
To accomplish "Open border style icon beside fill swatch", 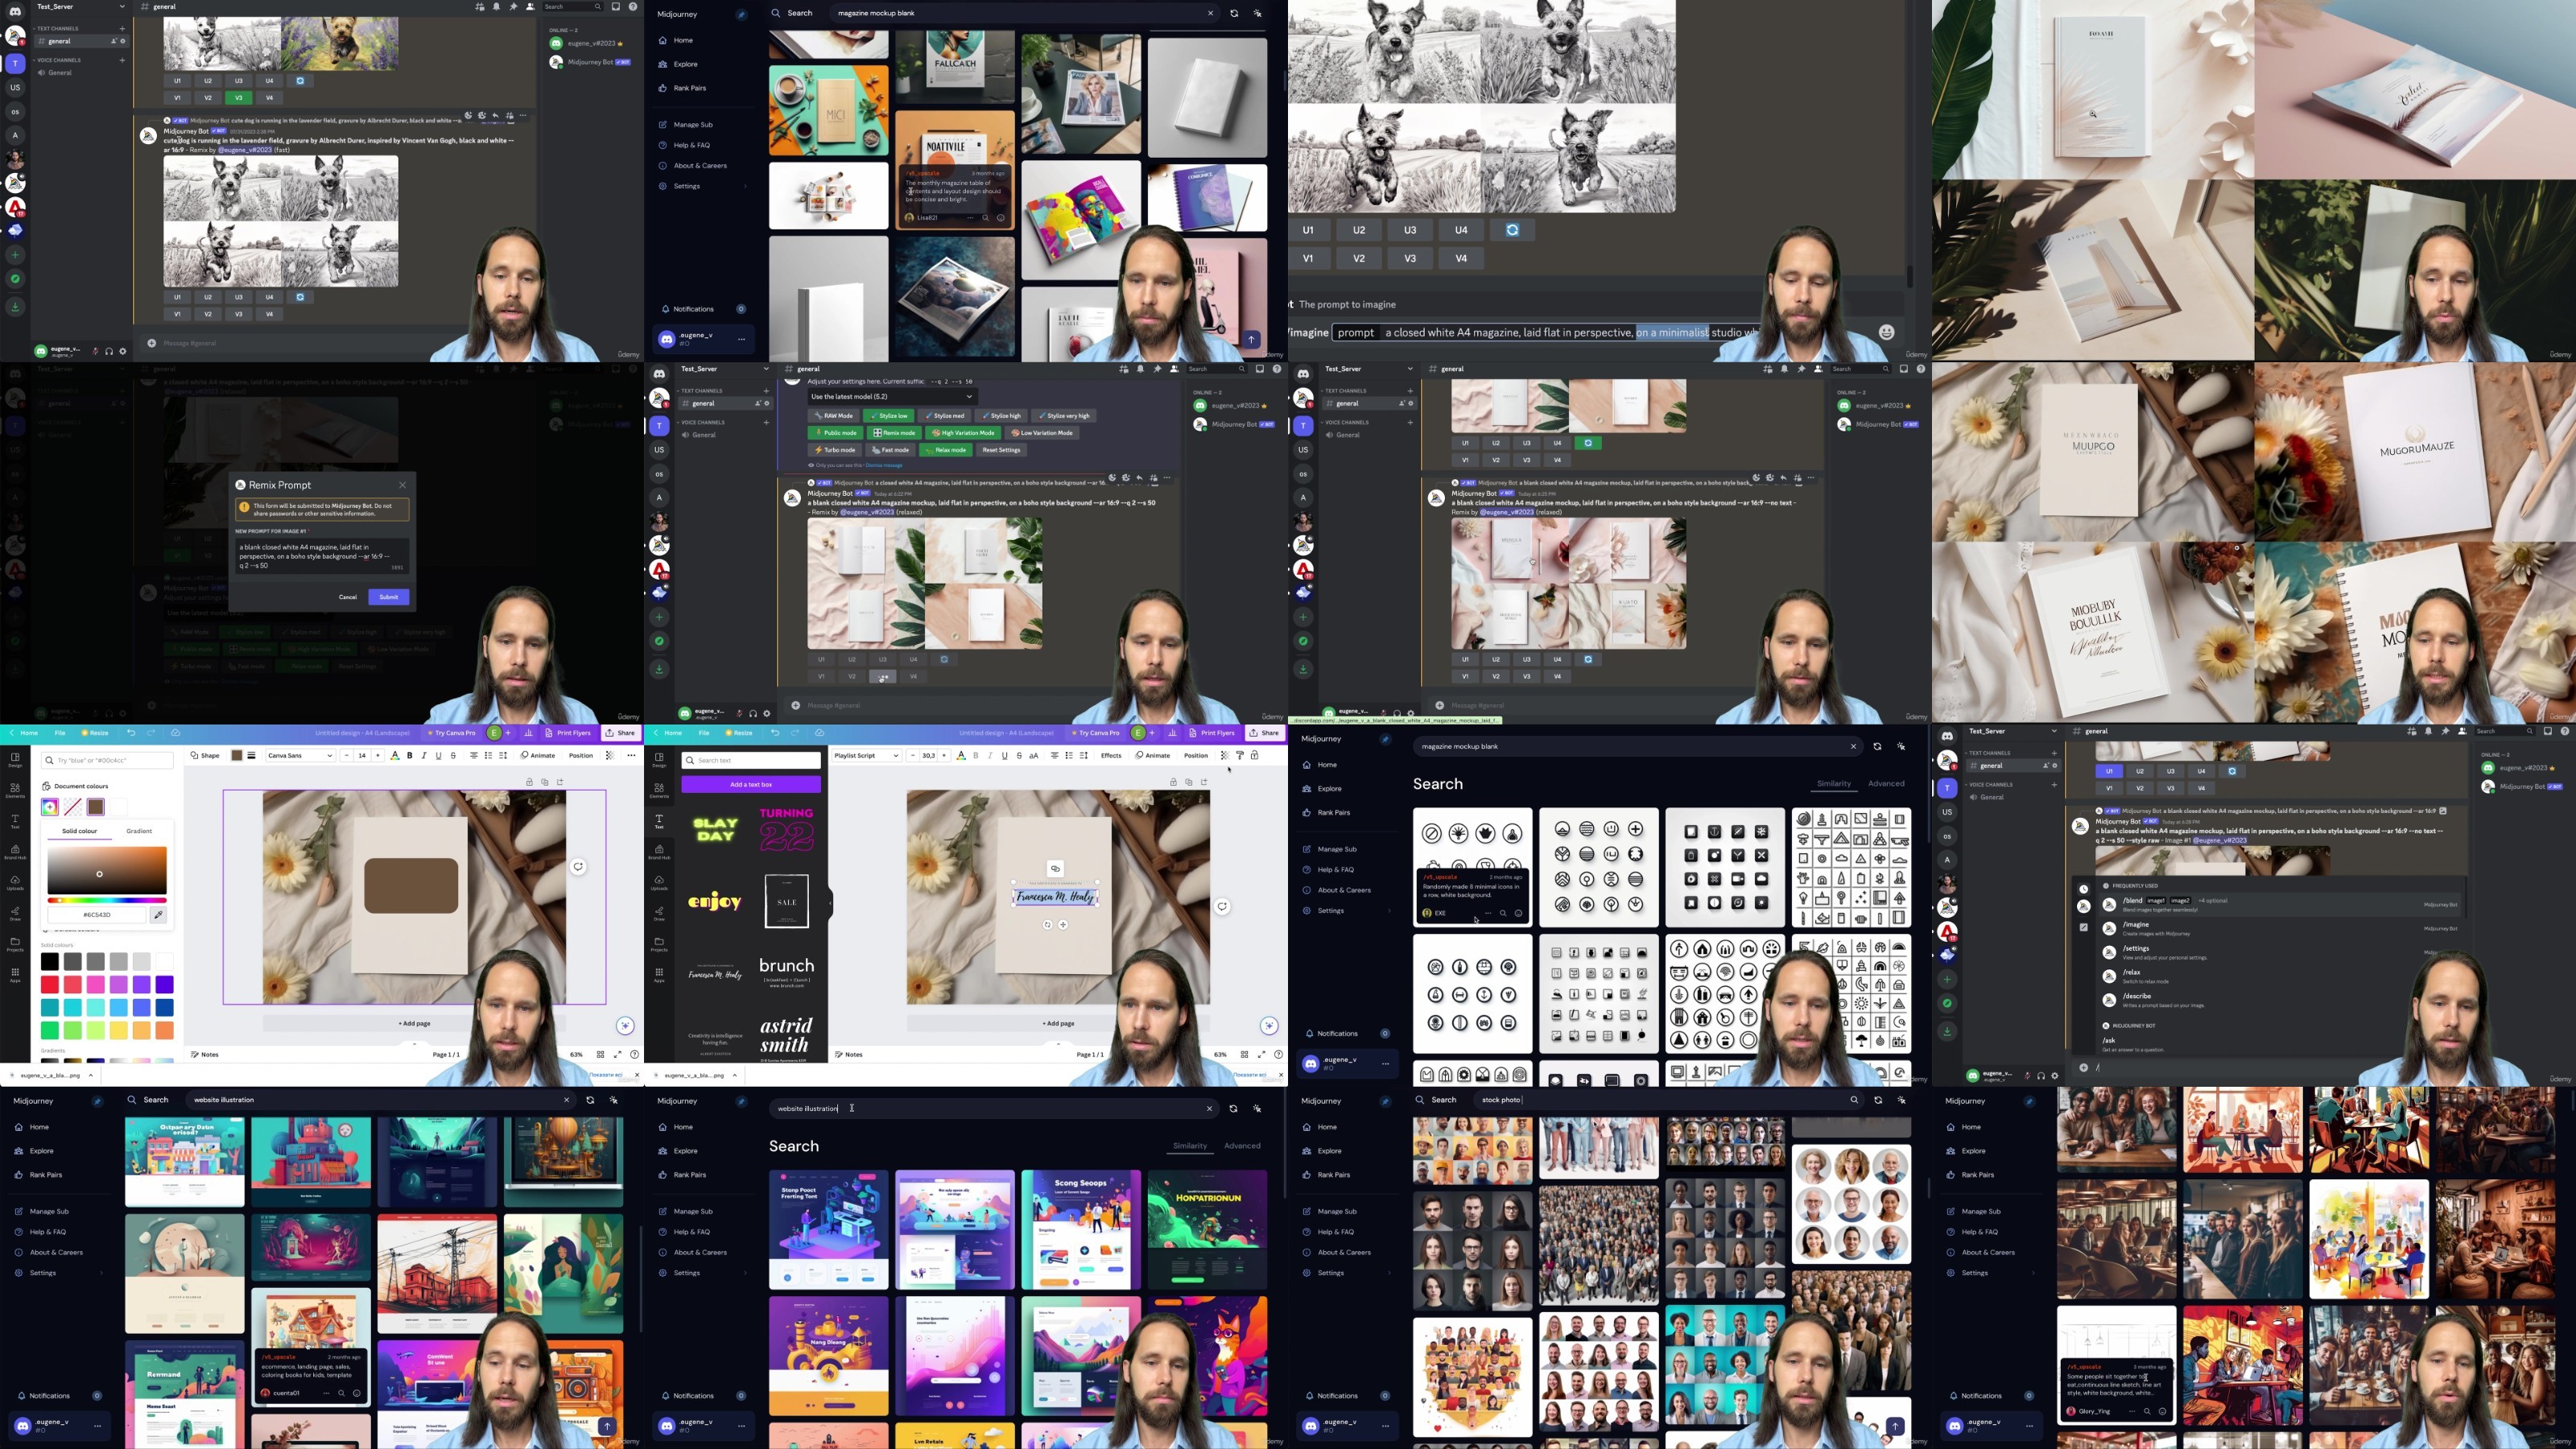I will coord(251,756).
